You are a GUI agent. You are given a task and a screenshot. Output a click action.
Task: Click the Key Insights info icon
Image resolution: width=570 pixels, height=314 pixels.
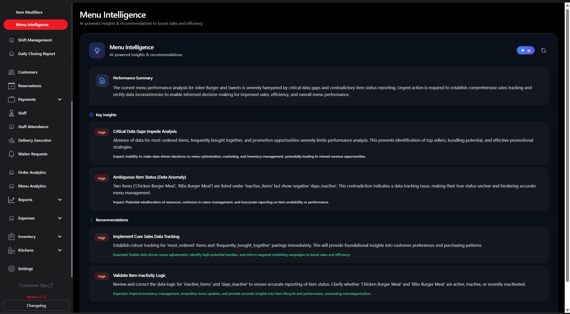coord(91,115)
